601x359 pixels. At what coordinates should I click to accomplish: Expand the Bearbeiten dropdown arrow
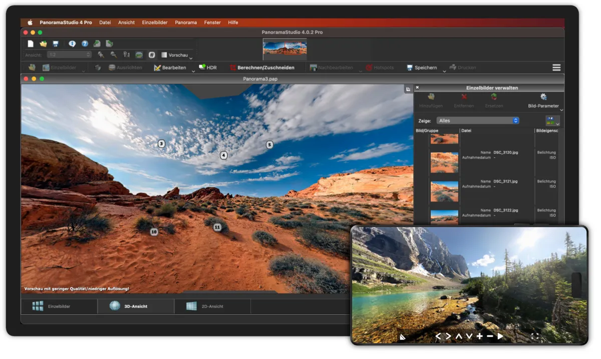pyautogui.click(x=193, y=71)
